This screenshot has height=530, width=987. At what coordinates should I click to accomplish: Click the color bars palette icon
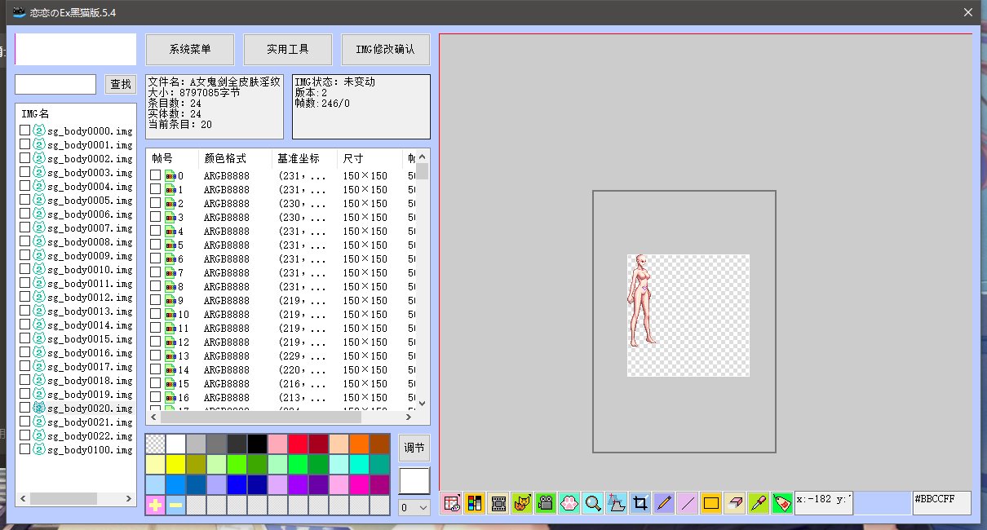coord(475,503)
